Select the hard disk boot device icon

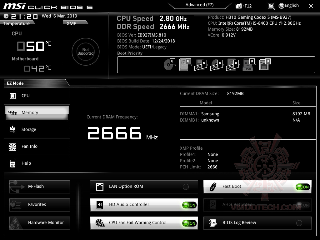(x=185, y=64)
